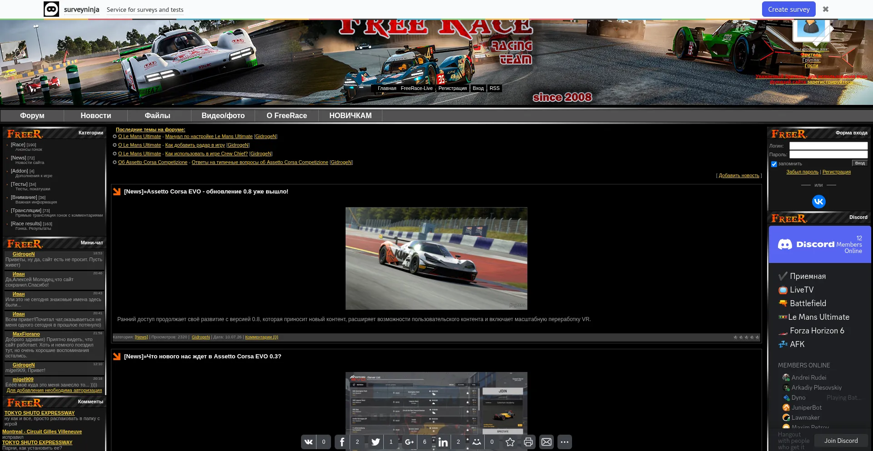Share via the smiley-face social icon
Screen dimensions: 873x451
pos(477,442)
